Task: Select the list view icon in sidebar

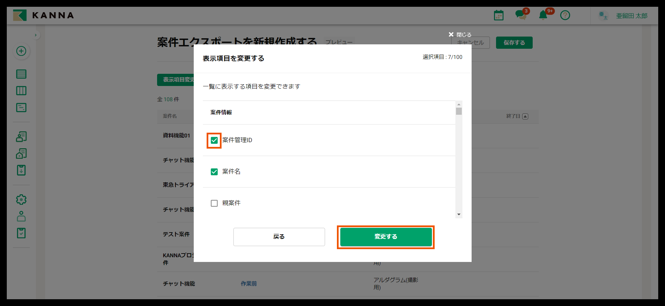Action: pyautogui.click(x=21, y=74)
